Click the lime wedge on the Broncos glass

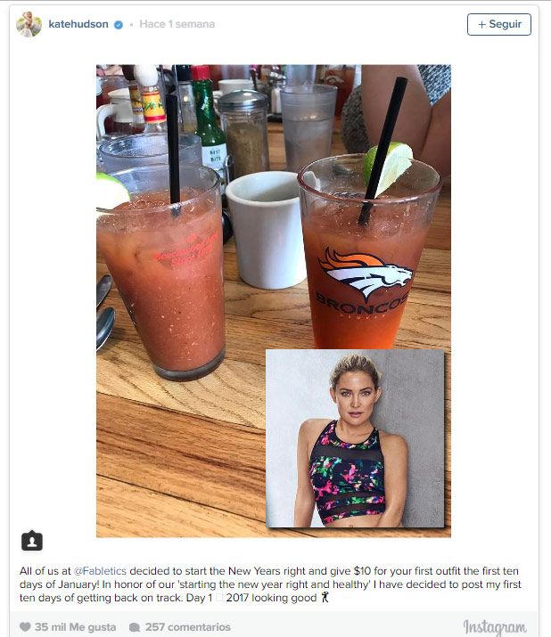pyautogui.click(x=389, y=167)
